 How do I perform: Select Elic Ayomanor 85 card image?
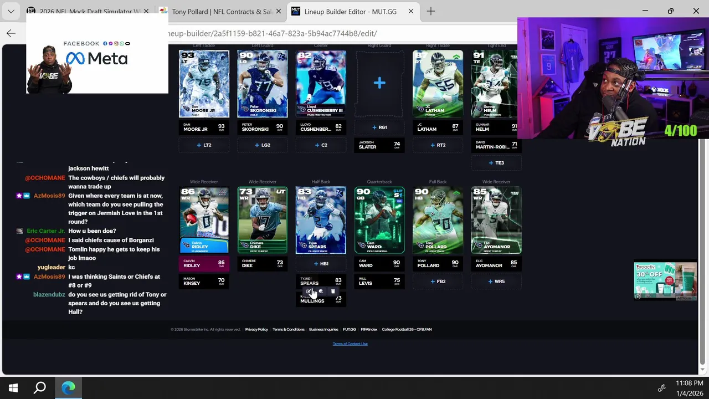496,220
